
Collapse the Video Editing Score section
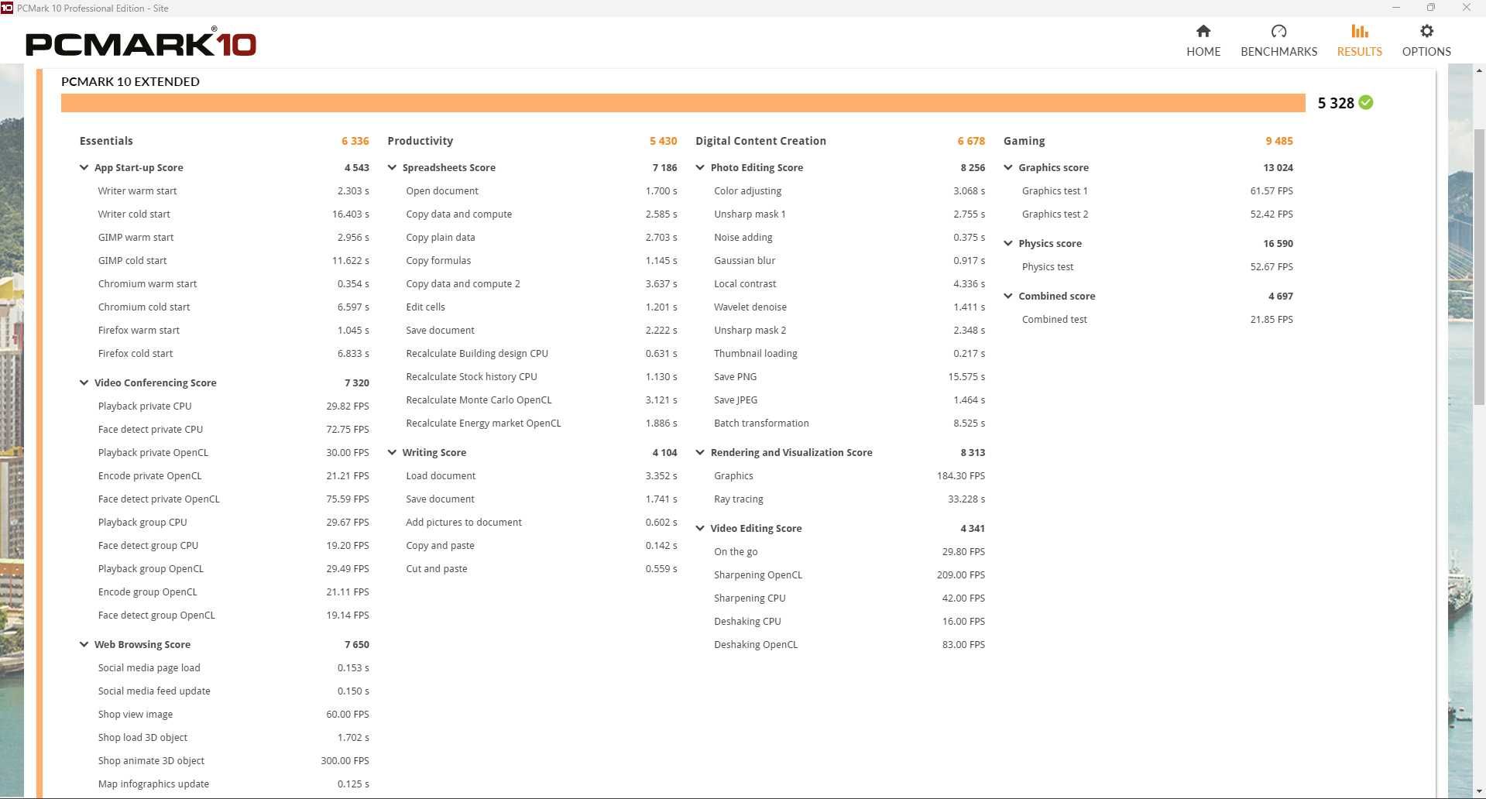point(700,528)
